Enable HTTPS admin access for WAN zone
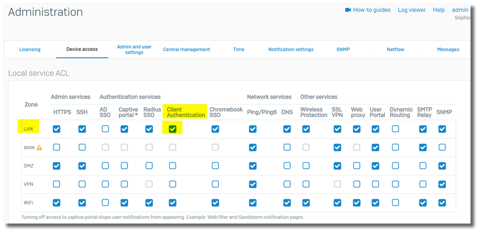The width and height of the screenshot is (477, 230). click(57, 147)
